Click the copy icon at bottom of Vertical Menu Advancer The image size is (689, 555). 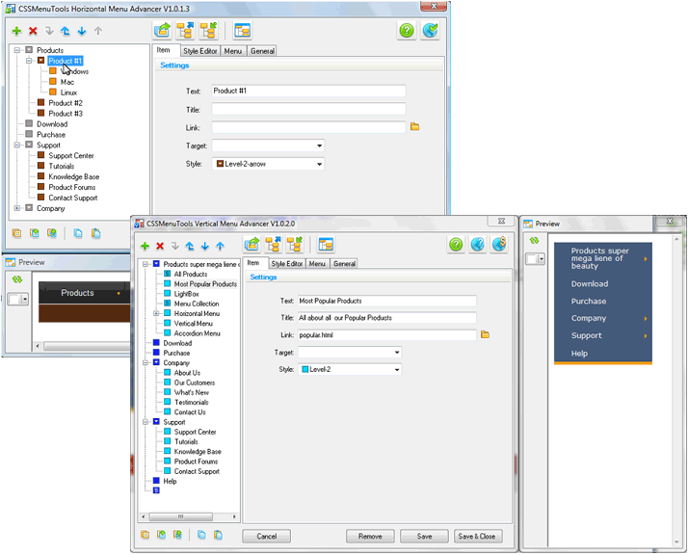pyautogui.click(x=201, y=535)
